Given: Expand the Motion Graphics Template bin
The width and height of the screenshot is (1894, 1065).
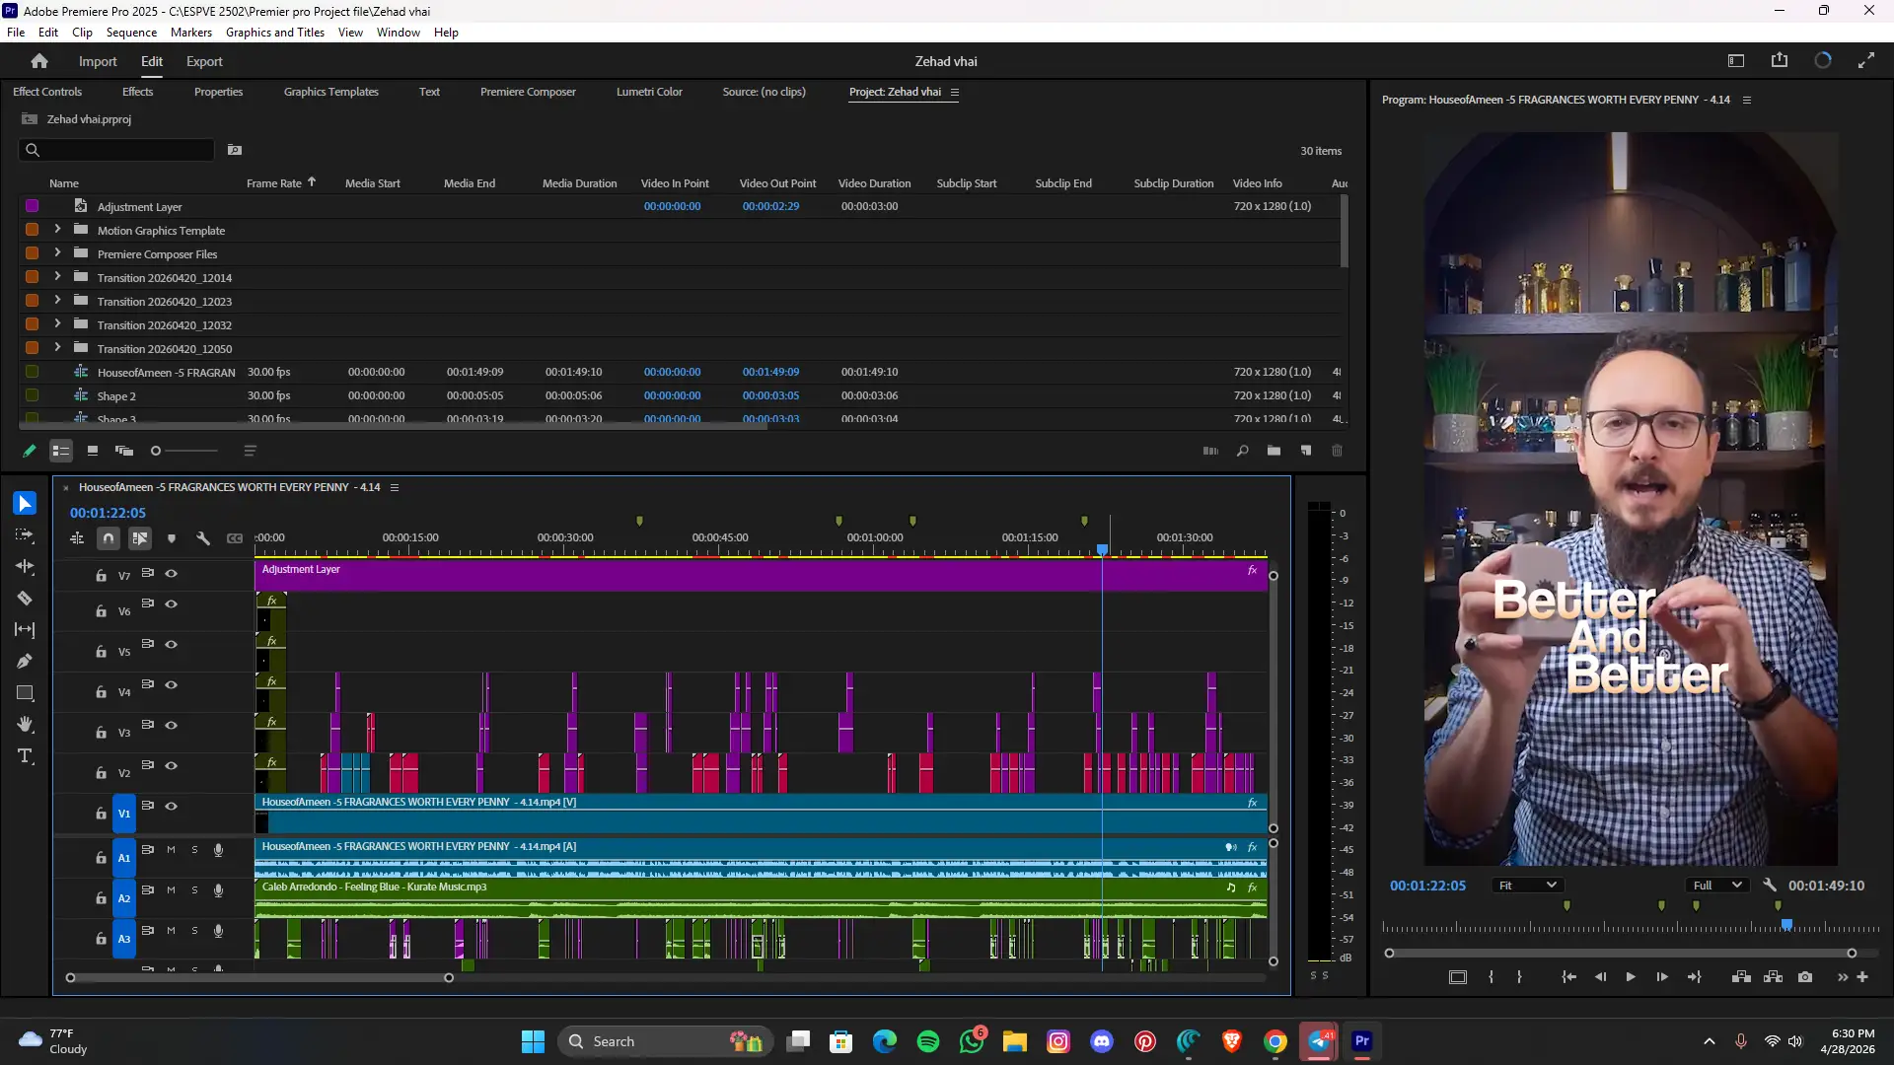Looking at the screenshot, I should [x=57, y=230].
